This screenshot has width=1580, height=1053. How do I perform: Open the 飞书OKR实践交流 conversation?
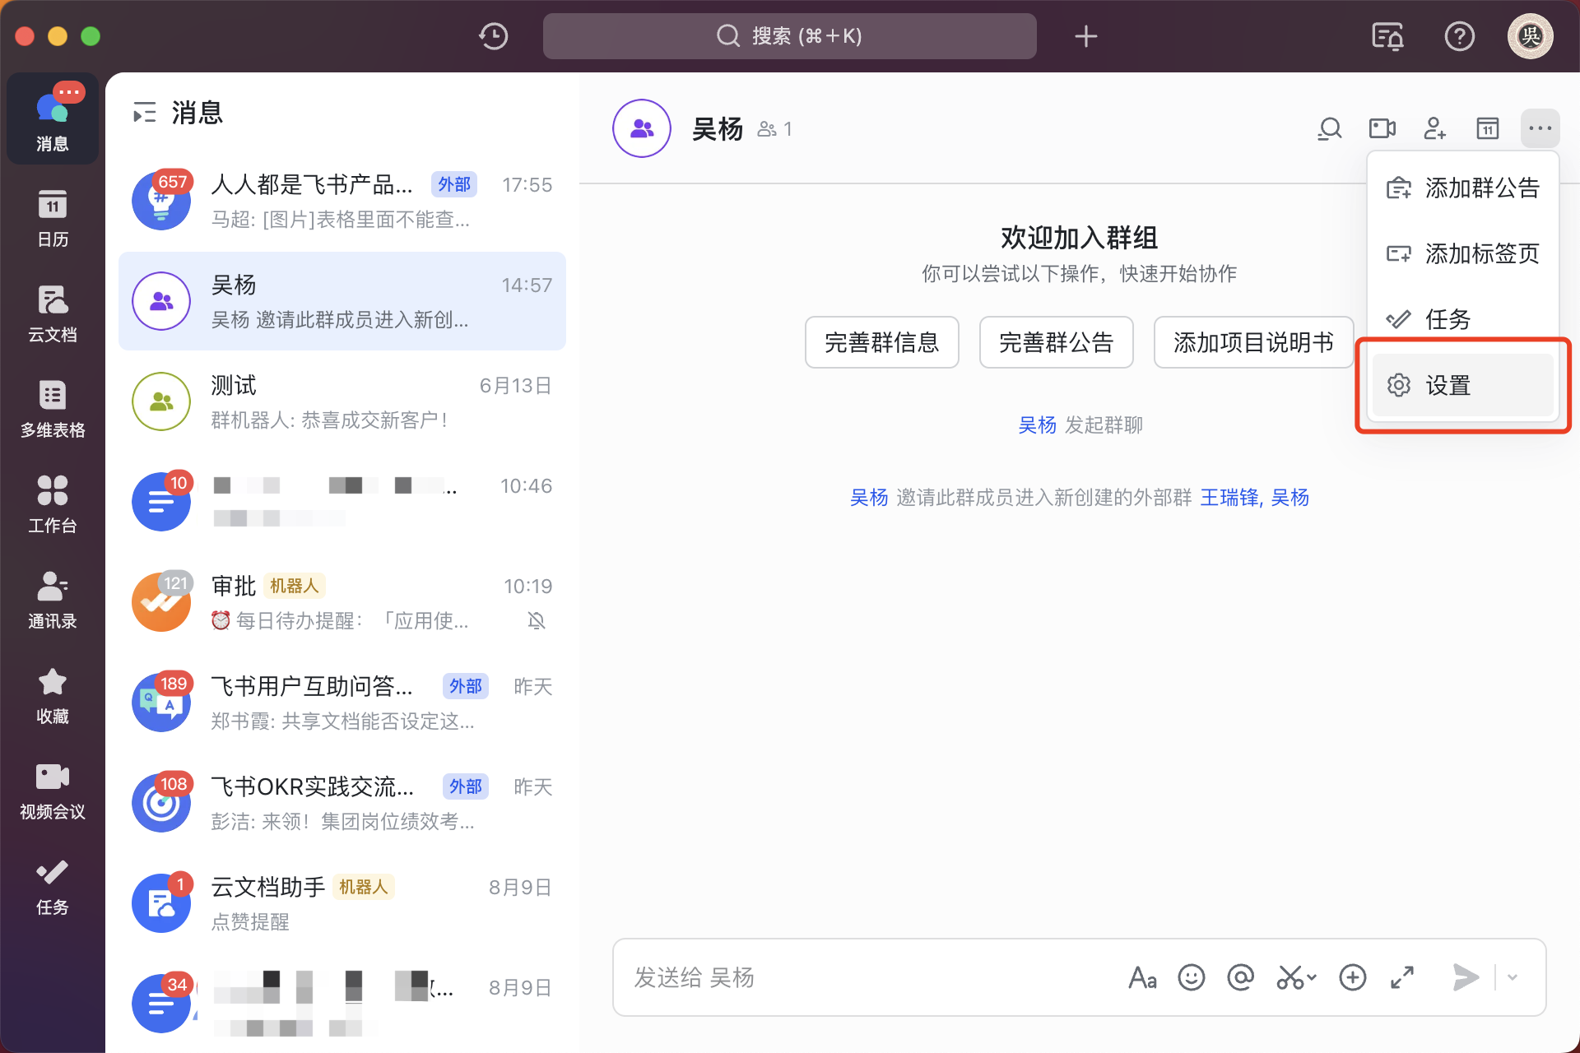coord(342,803)
